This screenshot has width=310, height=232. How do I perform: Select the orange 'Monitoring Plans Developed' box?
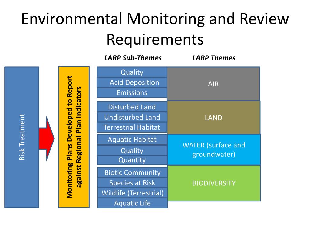click(x=74, y=137)
